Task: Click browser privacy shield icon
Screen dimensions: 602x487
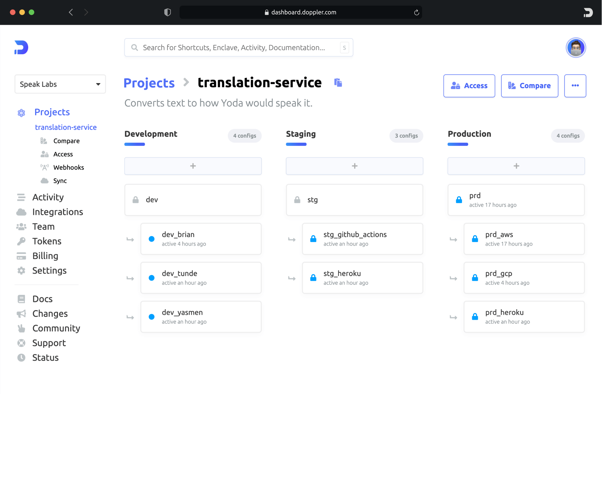Action: click(168, 12)
